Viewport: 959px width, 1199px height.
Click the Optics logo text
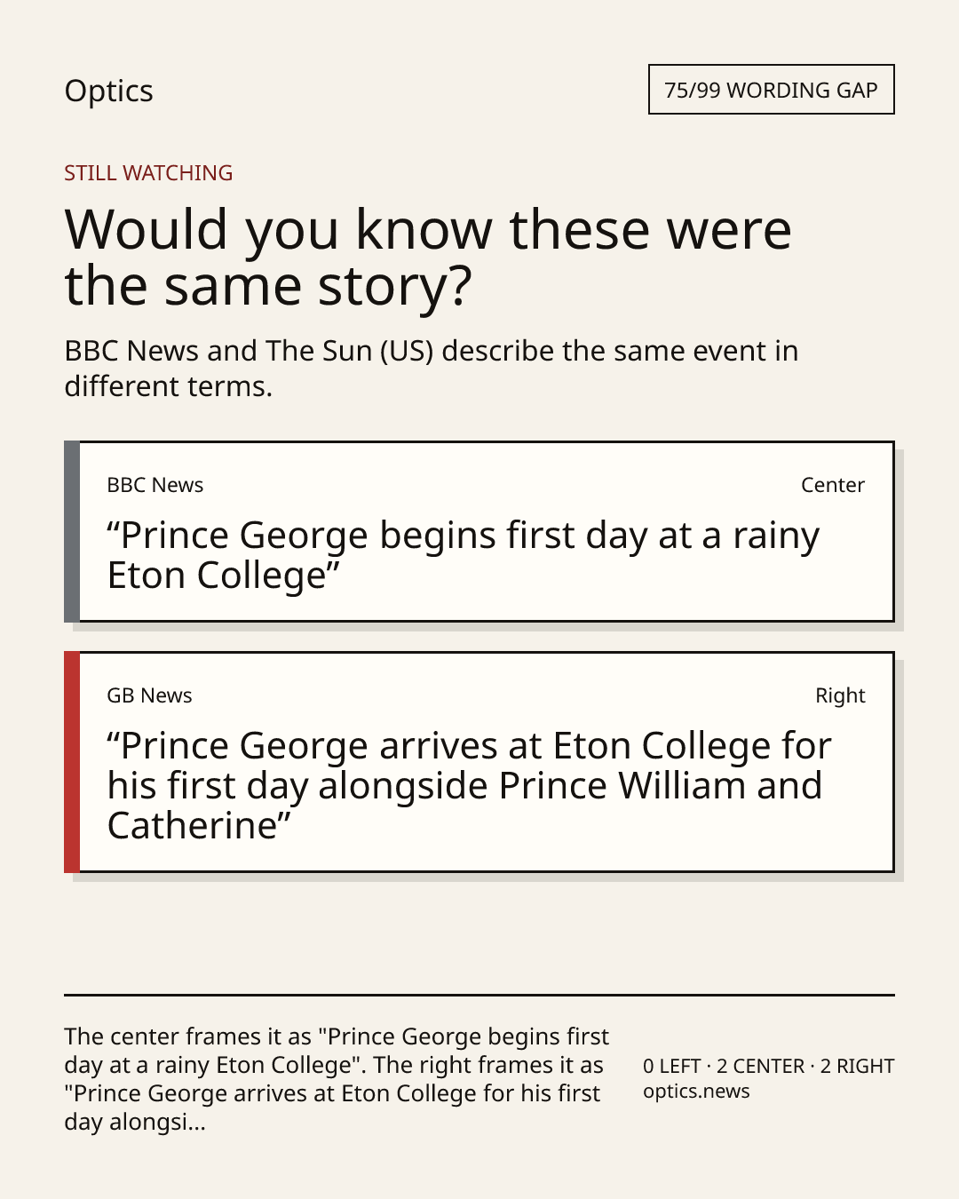pyautogui.click(x=108, y=91)
